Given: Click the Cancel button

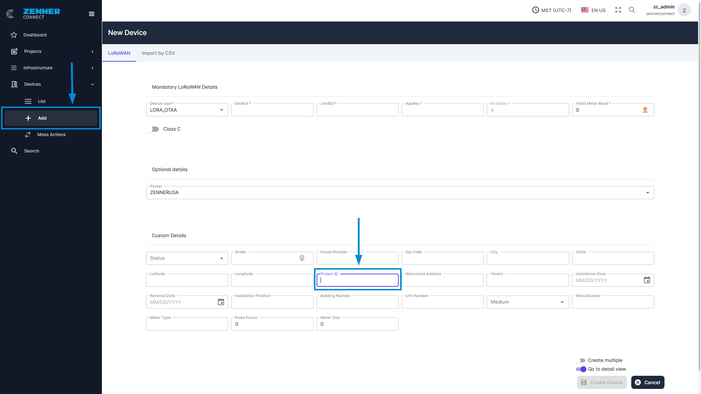Looking at the screenshot, I should coord(647,382).
